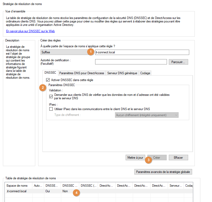The image size is (212, 202).
Task: Select the .it-connect.local row in the table
Action: (16, 191)
